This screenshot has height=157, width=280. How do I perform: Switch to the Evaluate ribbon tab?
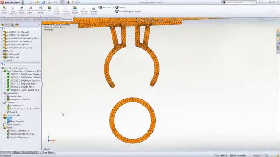(37, 19)
